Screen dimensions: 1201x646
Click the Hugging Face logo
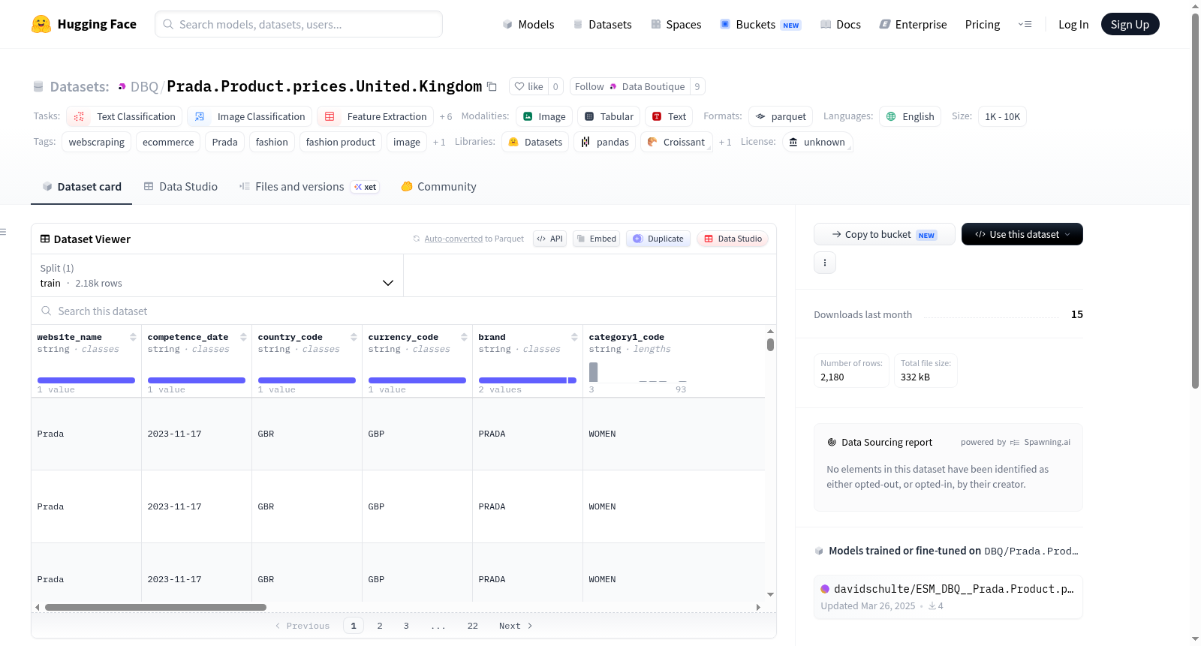coord(41,24)
